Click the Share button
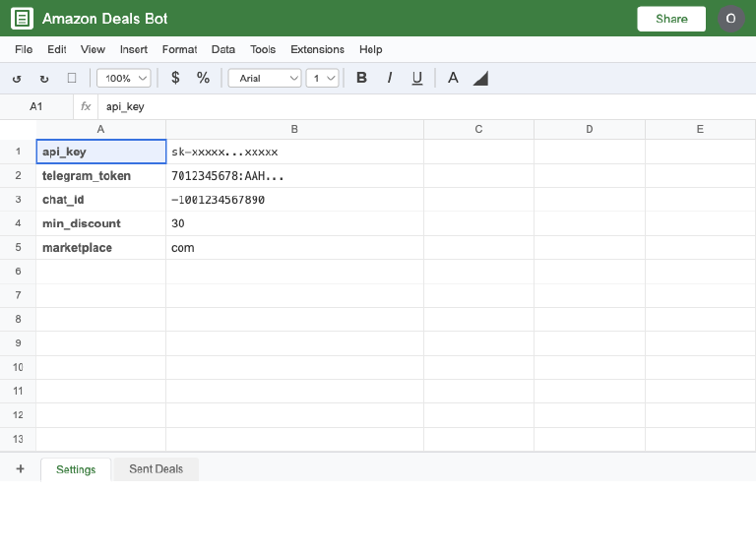The image size is (756, 553). (671, 19)
